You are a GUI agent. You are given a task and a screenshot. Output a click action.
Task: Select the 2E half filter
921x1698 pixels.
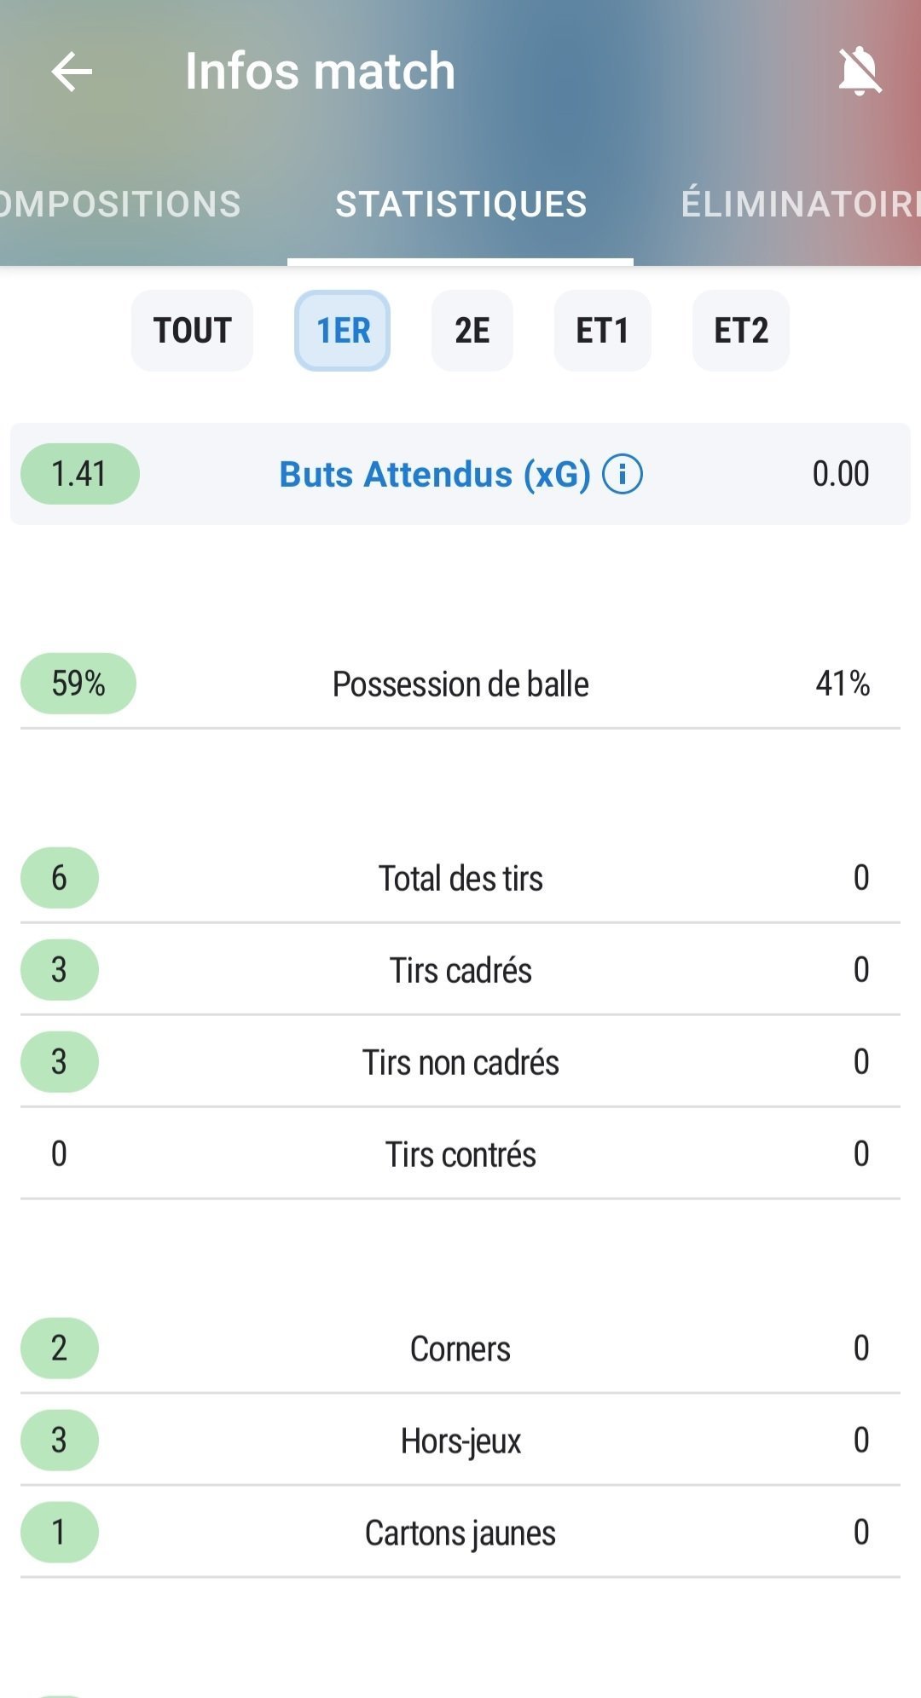click(x=472, y=331)
